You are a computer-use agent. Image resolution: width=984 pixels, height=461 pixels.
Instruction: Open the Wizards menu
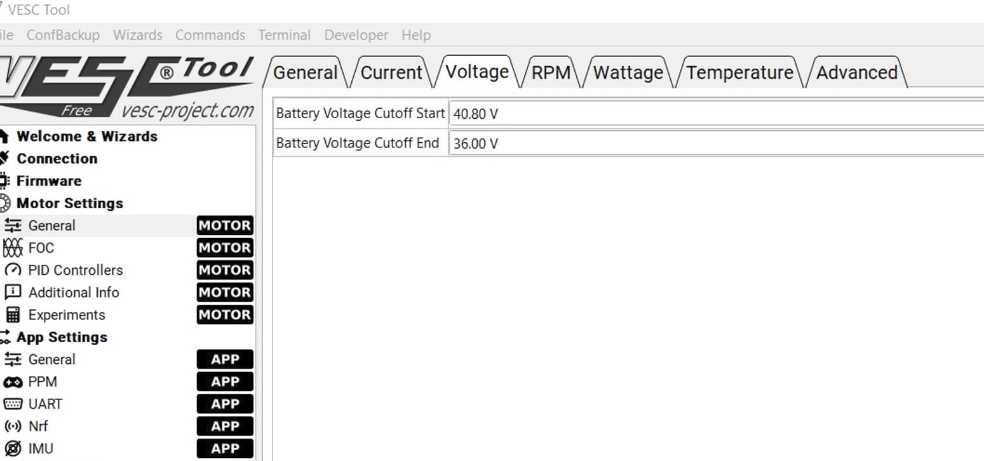pos(137,35)
